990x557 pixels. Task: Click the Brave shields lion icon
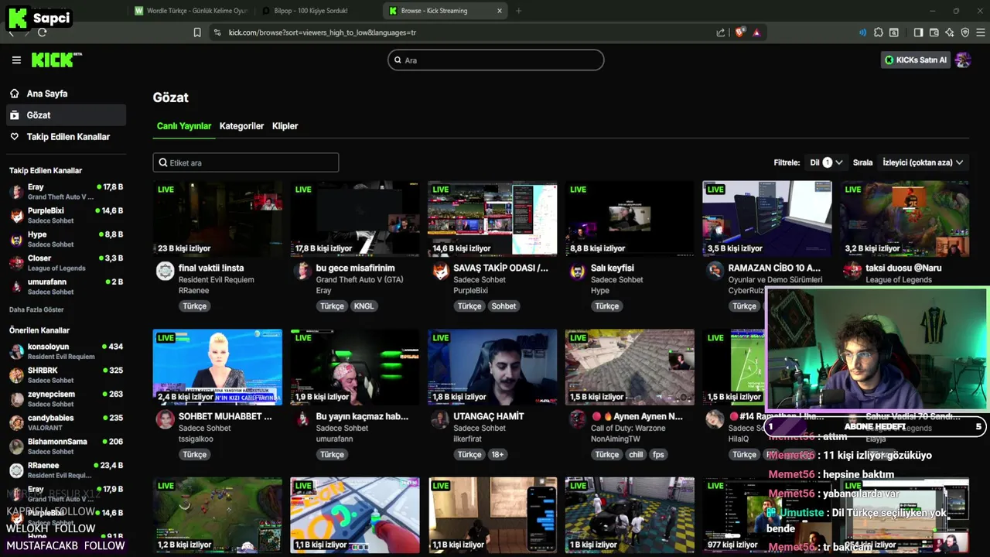[739, 32]
